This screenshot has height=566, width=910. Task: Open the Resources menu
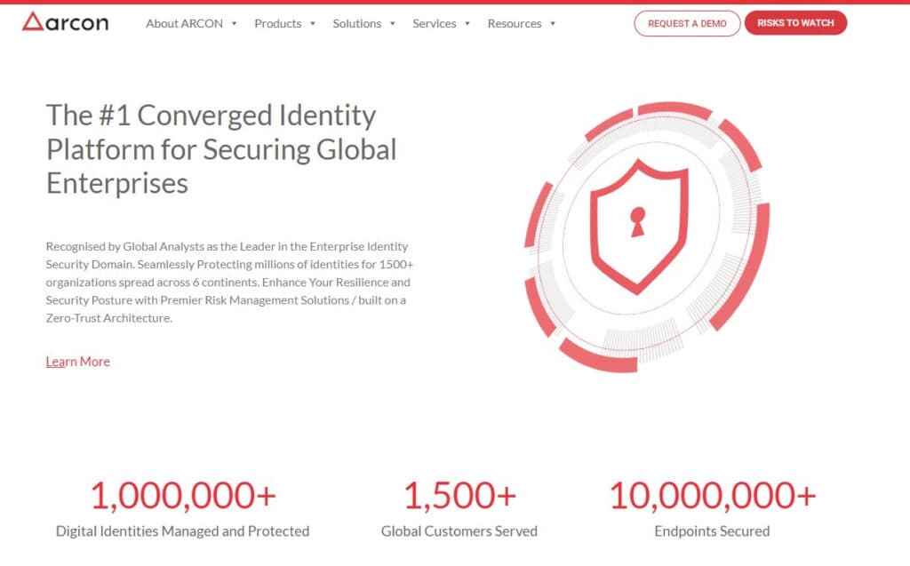click(515, 23)
